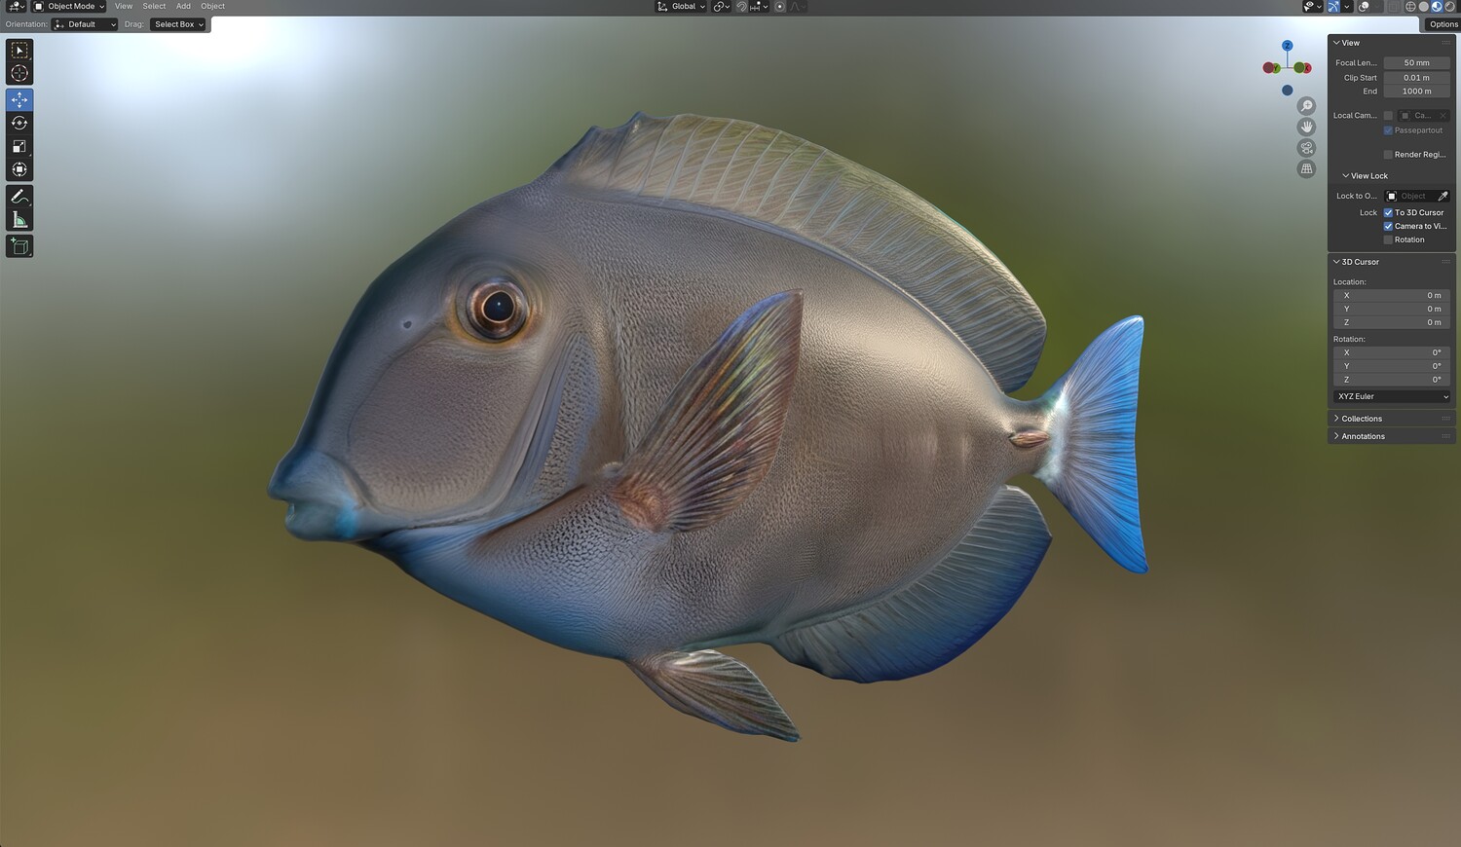Open the XYZ Euler rotation mode dropdown
1461x847 pixels.
click(x=1392, y=396)
